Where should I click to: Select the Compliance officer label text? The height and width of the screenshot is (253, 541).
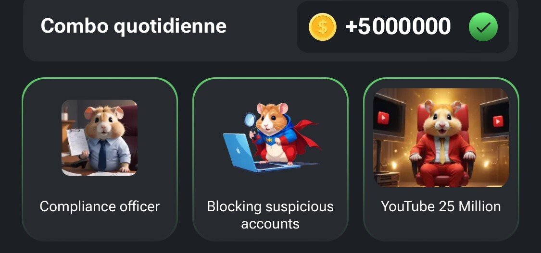point(100,206)
